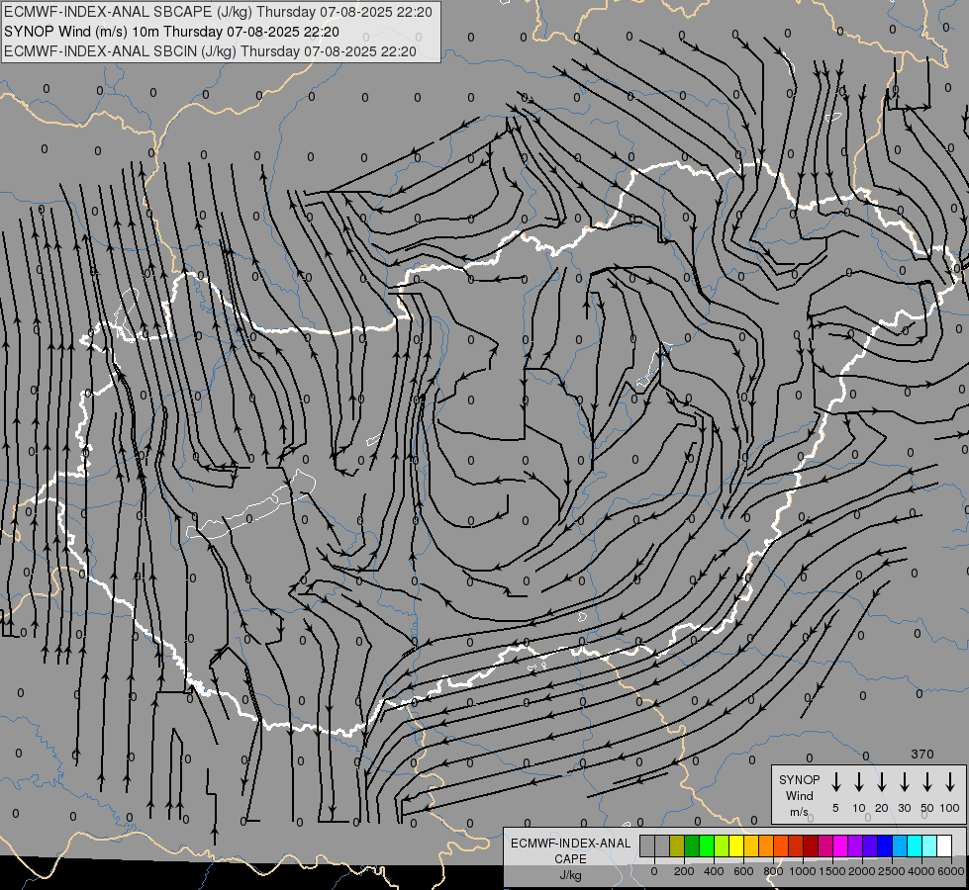Click the 2000 tick label on the CAPE scale
Screen dimensions: 969x890
coord(862,871)
